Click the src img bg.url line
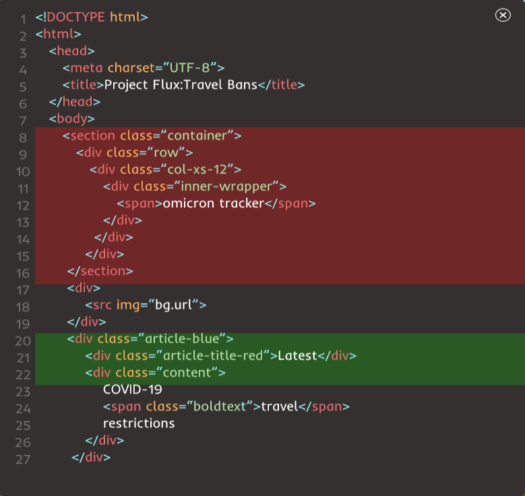Image resolution: width=525 pixels, height=496 pixels. 146,305
